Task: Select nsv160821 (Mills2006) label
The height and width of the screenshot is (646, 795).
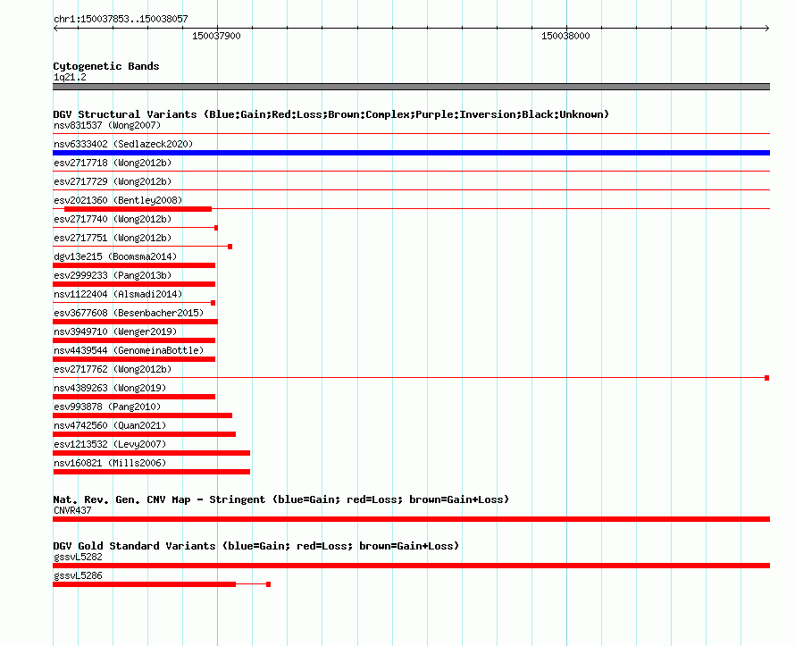Action: click(110, 463)
